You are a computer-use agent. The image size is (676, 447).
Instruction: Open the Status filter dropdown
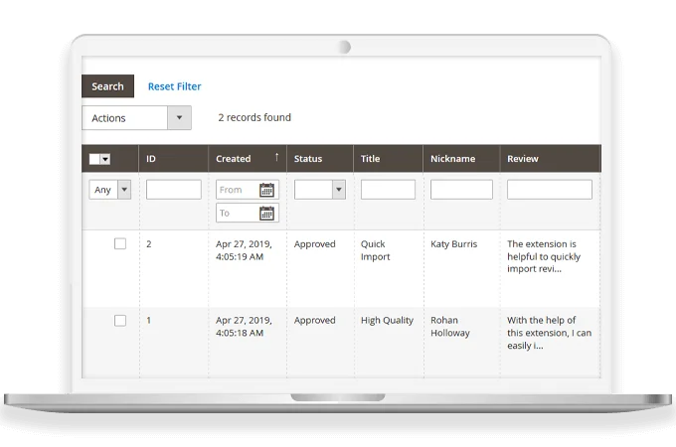338,190
